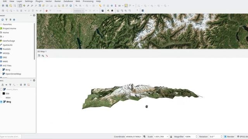Open Layer Styling panel icon in Layers
This screenshot has height=139, width=248.
pyautogui.click(x=2, y=85)
